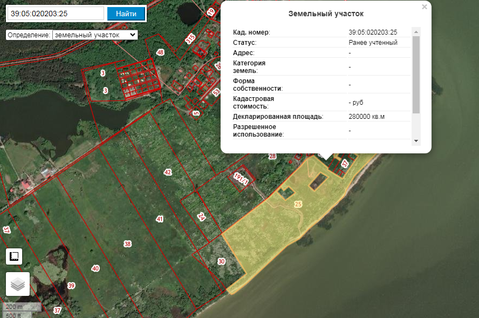
Task: Select parcel 24 on the map
Action: tap(202, 216)
